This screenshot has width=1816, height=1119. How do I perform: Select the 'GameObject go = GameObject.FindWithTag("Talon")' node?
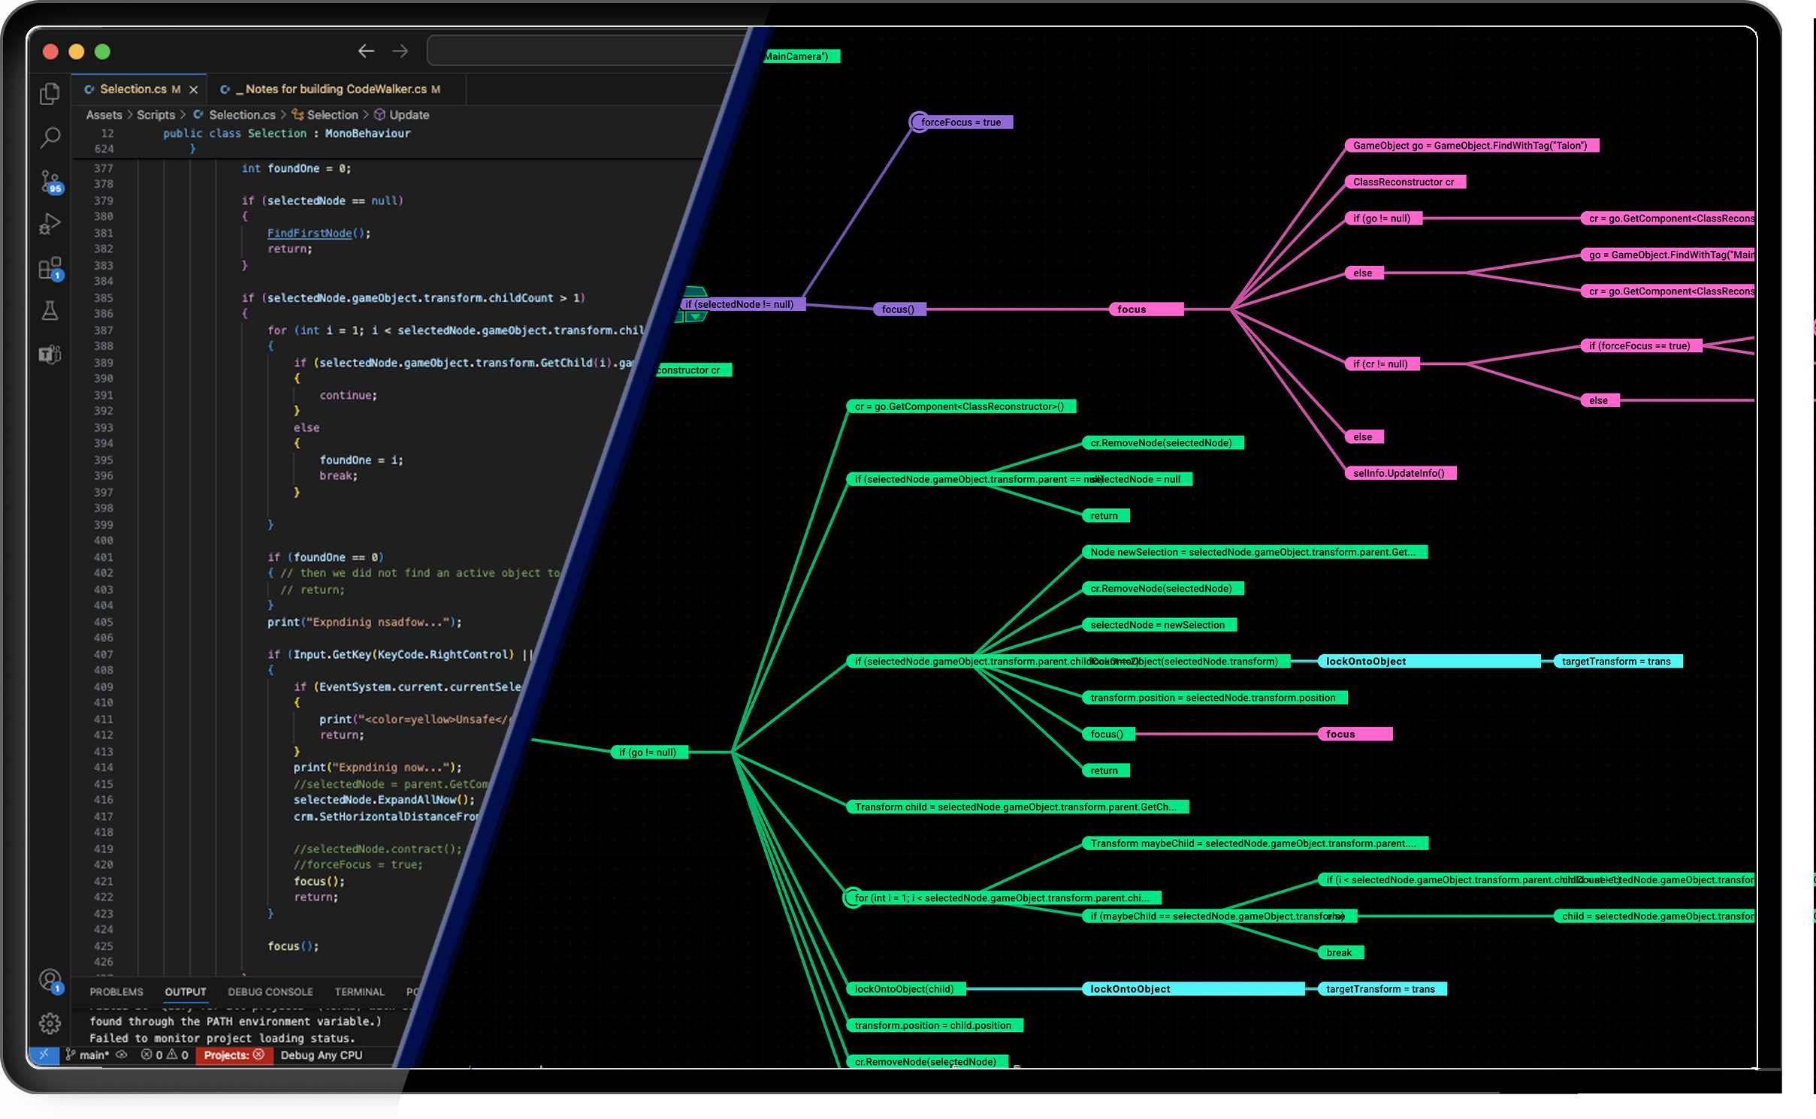[1471, 145]
